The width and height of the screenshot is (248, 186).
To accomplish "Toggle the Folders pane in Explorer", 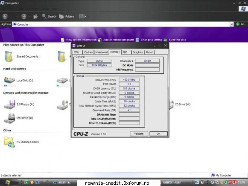I will [67, 17].
